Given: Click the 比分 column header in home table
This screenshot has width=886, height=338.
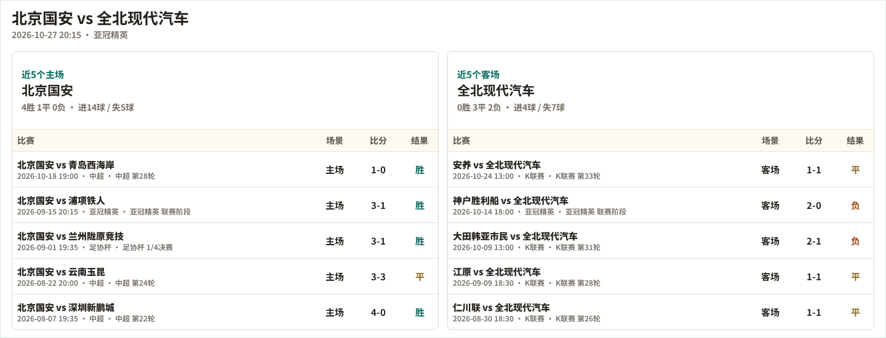Looking at the screenshot, I should (378, 141).
